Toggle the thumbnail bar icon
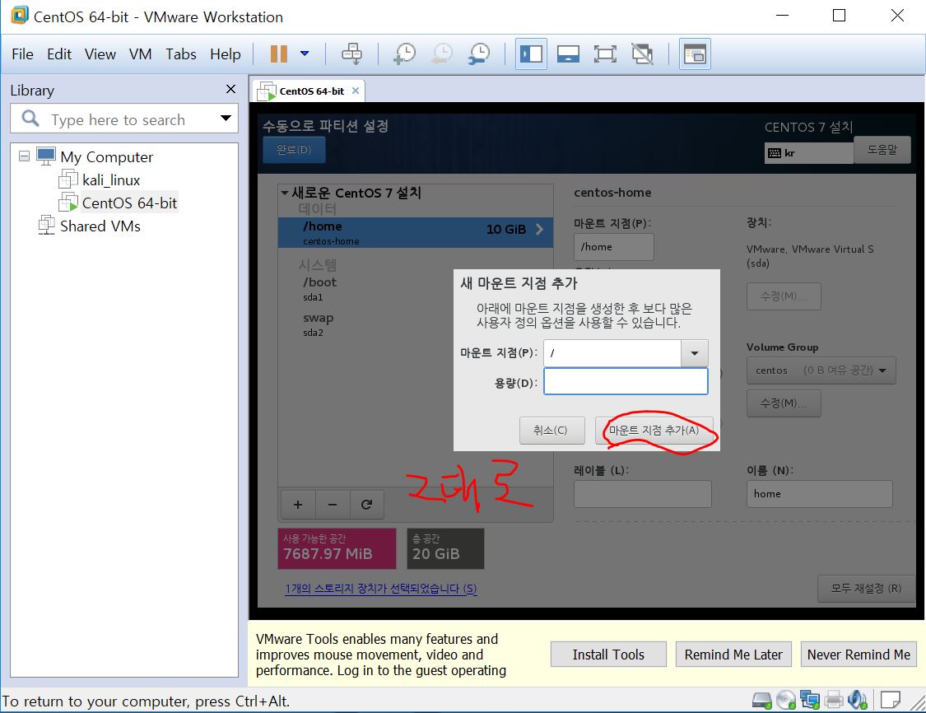The height and width of the screenshot is (713, 926). [568, 54]
